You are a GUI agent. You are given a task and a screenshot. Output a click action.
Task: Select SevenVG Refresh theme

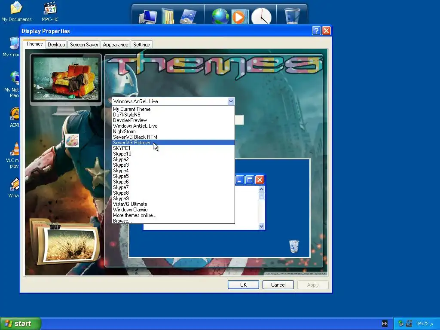[173, 143]
